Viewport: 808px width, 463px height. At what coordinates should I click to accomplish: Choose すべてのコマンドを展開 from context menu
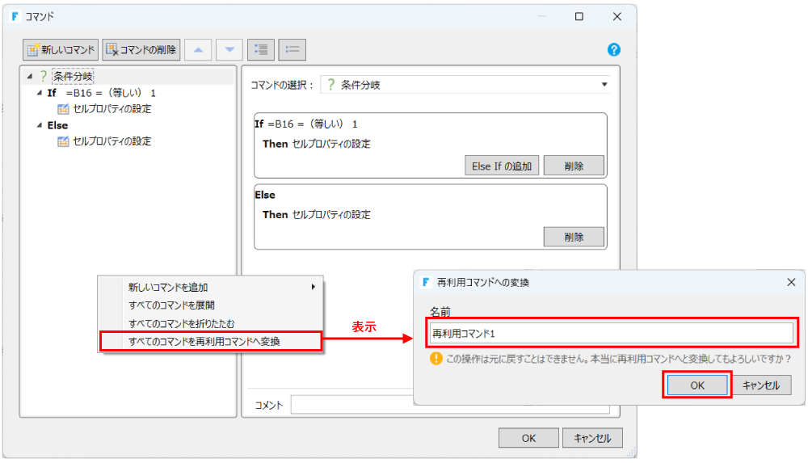coord(168,305)
